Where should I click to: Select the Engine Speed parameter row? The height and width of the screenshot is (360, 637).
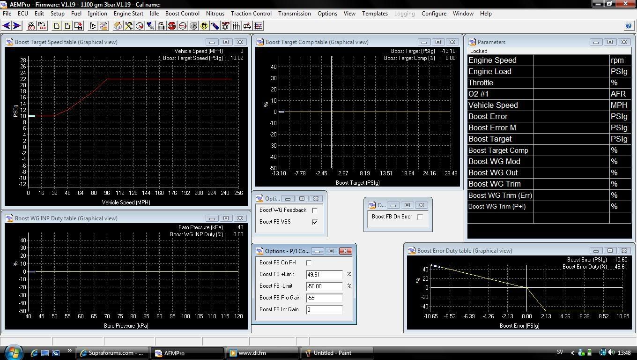click(x=549, y=60)
